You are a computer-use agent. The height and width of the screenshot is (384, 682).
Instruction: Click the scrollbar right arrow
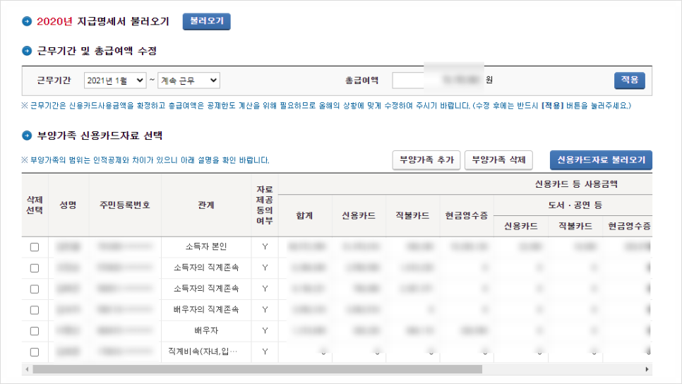[x=647, y=369]
